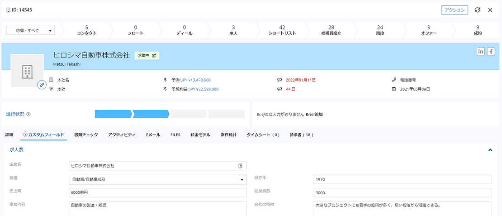Click the second stage of the progress bar
The image size is (502, 216).
coord(151,114)
